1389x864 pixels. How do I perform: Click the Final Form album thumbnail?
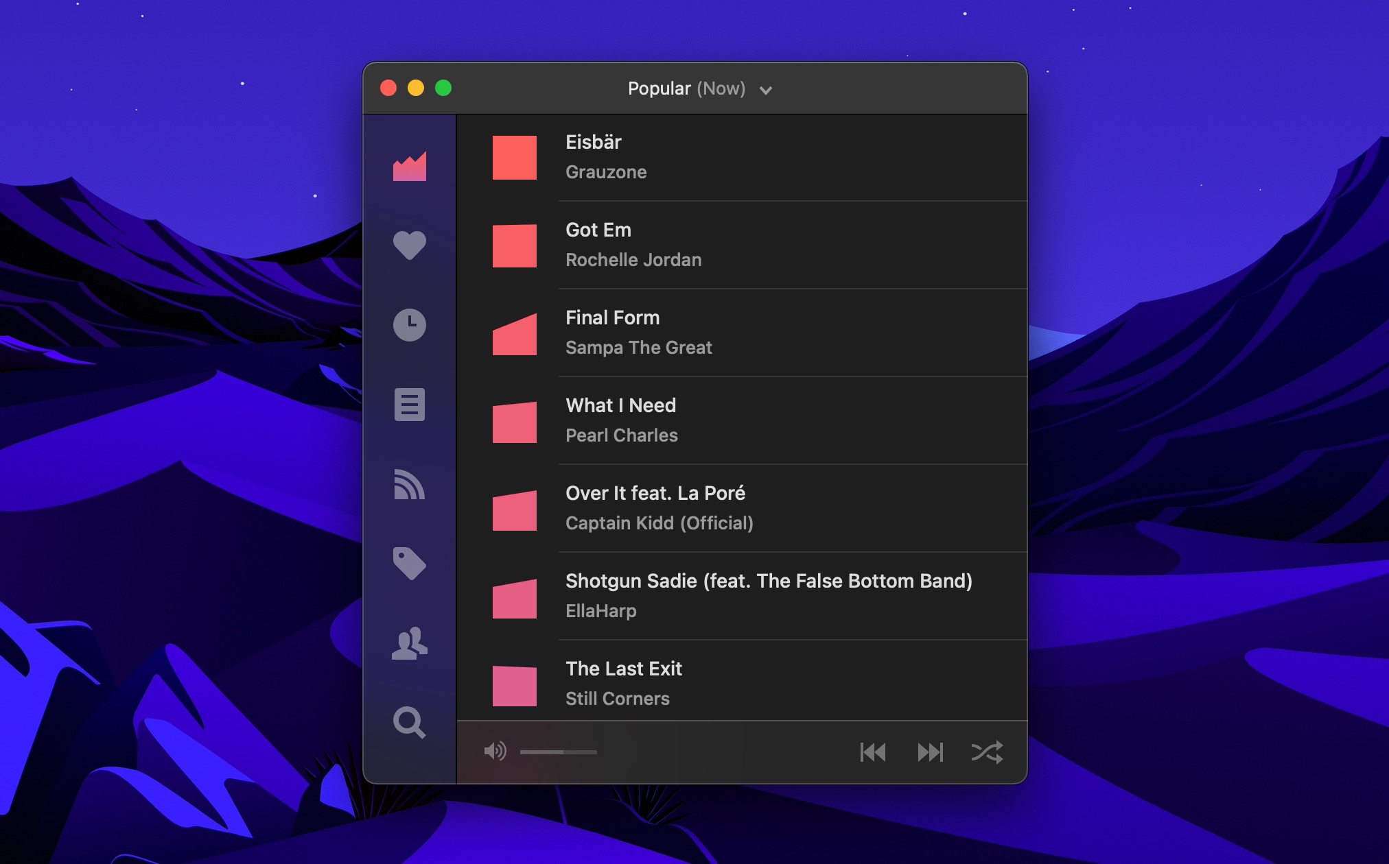(514, 334)
